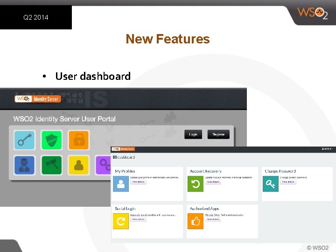The image size is (336, 252).
Task: Select the orange padlock icon tile
Action: coord(79,140)
